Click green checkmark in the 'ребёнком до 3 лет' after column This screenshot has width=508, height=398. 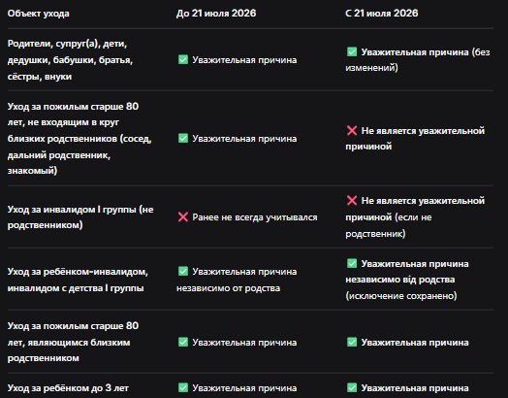pyautogui.click(x=352, y=387)
